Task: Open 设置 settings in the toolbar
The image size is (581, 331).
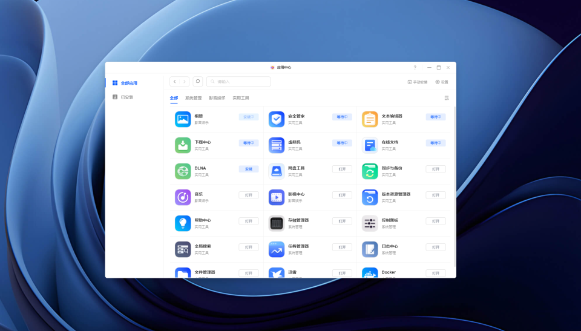Action: pos(442,82)
